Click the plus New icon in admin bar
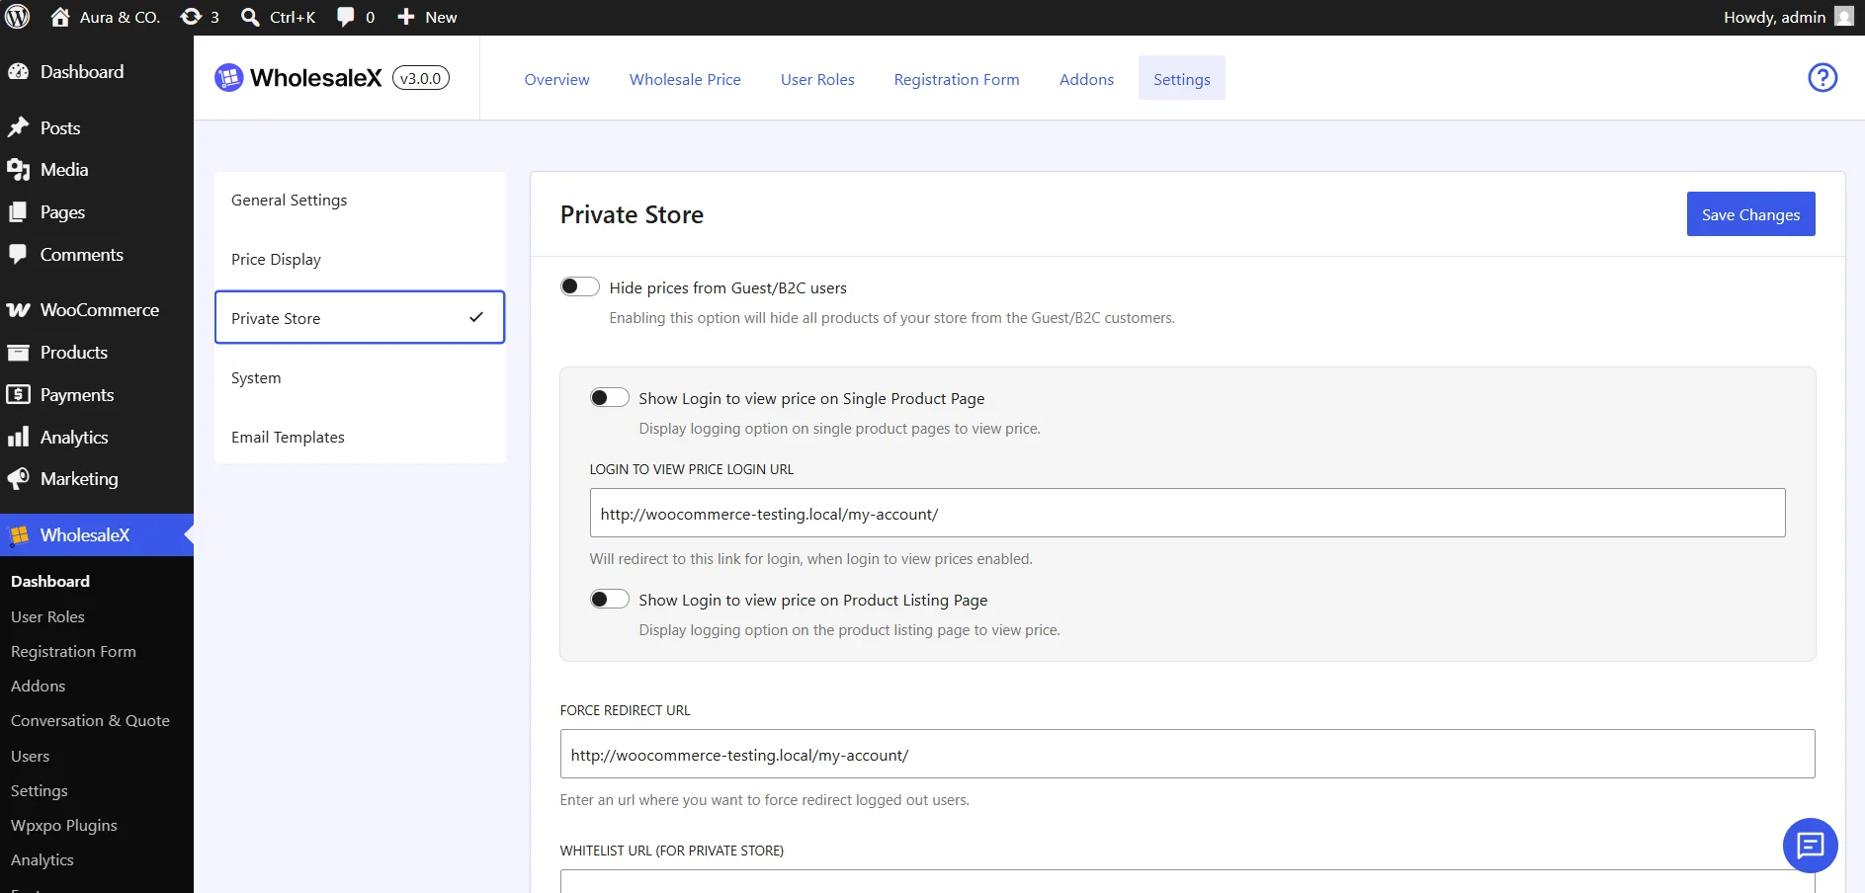This screenshot has height=893, width=1865. click(405, 17)
